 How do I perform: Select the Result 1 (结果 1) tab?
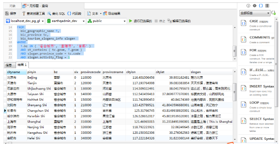tap(22, 65)
